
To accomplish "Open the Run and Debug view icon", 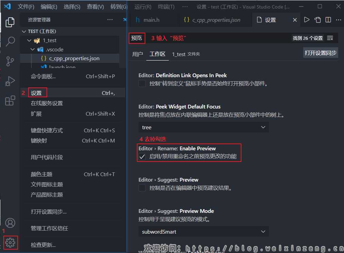I will tap(10, 81).
